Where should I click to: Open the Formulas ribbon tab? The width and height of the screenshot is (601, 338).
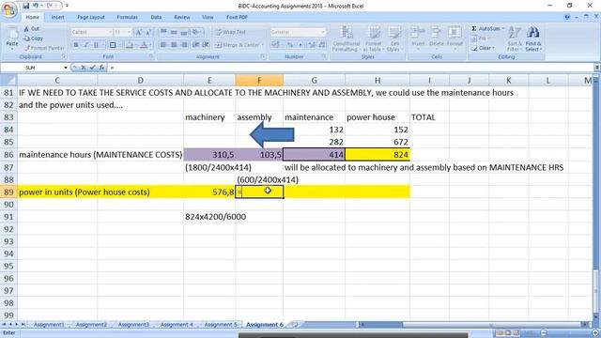[x=128, y=17]
